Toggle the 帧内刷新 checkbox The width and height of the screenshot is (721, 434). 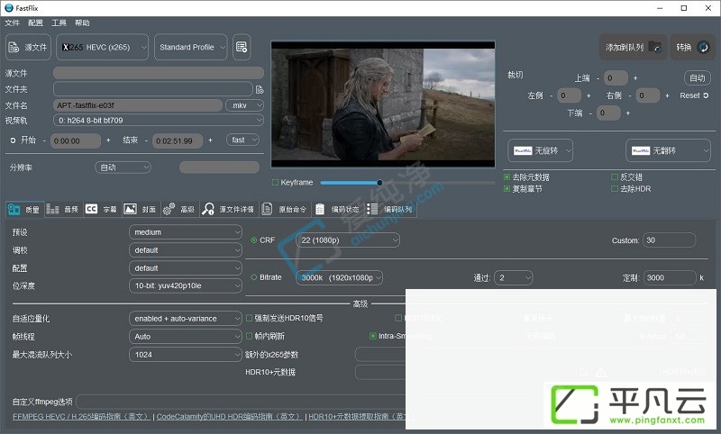(x=250, y=336)
